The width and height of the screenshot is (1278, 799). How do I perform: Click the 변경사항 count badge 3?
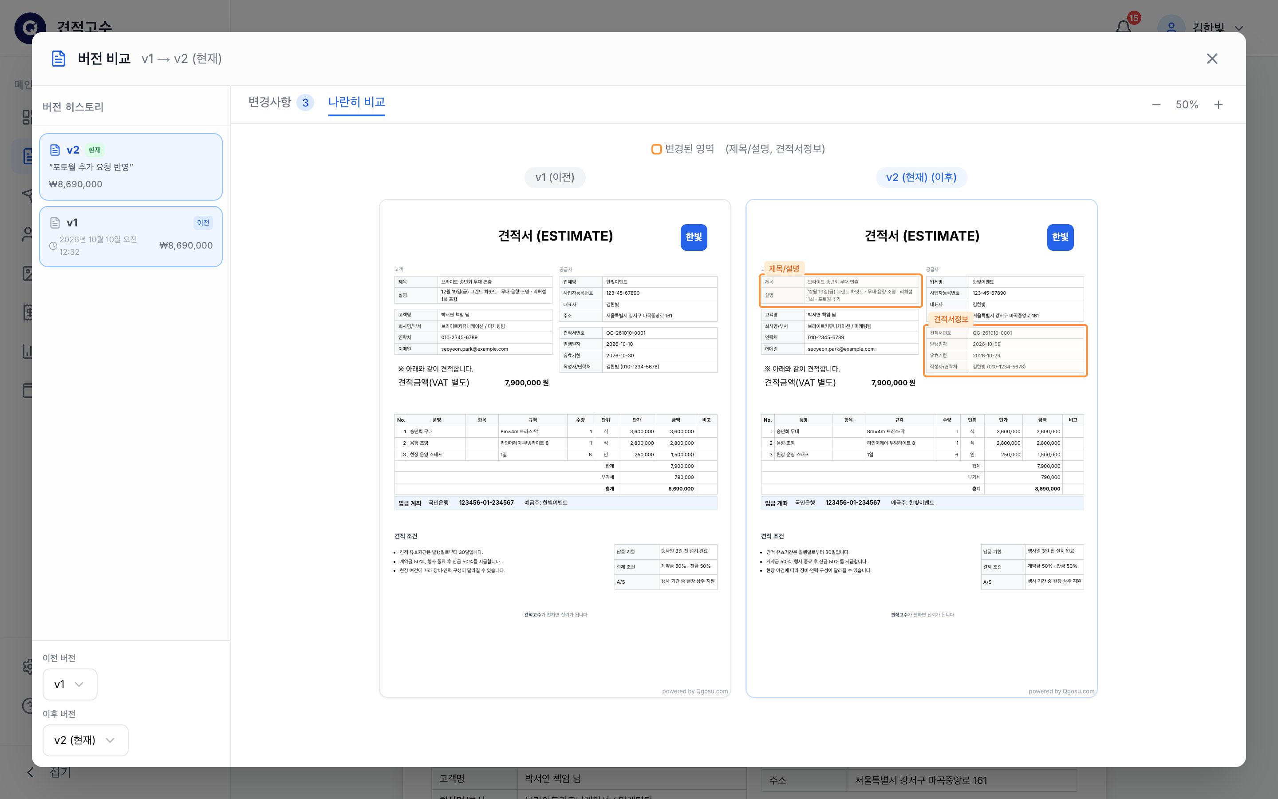coord(305,103)
